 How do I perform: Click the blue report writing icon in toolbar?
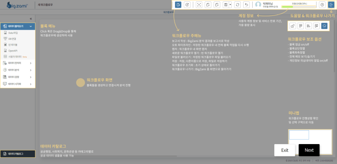click(x=178, y=5)
